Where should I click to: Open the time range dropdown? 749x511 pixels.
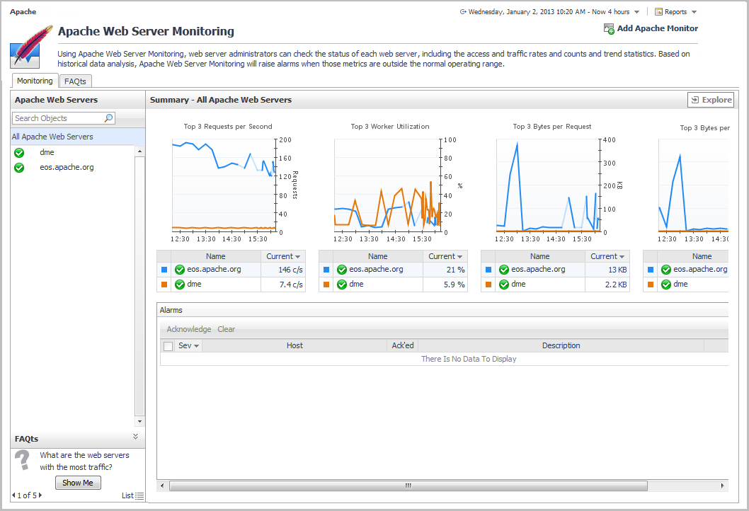coord(636,12)
